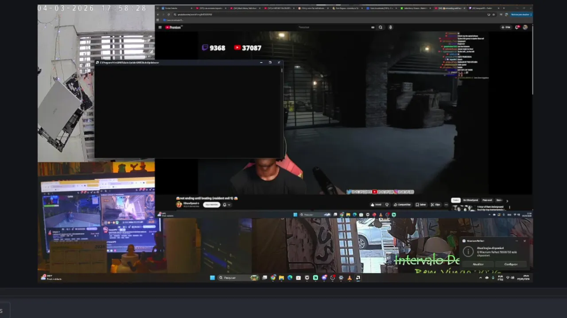
Task: Open the three-dot more actions menu
Action: 446,204
